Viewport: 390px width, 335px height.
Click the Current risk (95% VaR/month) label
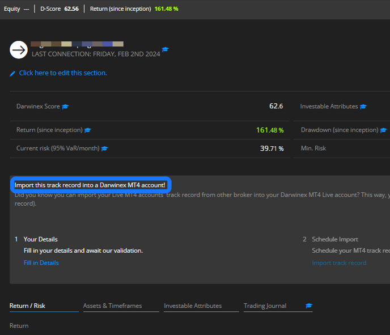click(58, 148)
